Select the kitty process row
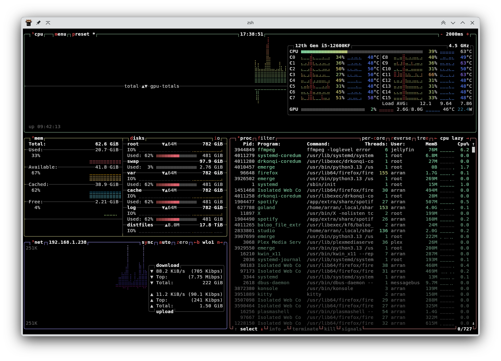501x361 pixels. tap(352, 295)
